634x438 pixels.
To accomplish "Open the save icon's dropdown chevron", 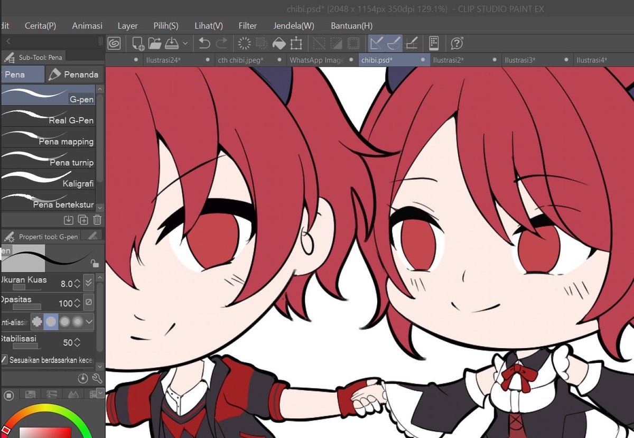I will [x=185, y=43].
